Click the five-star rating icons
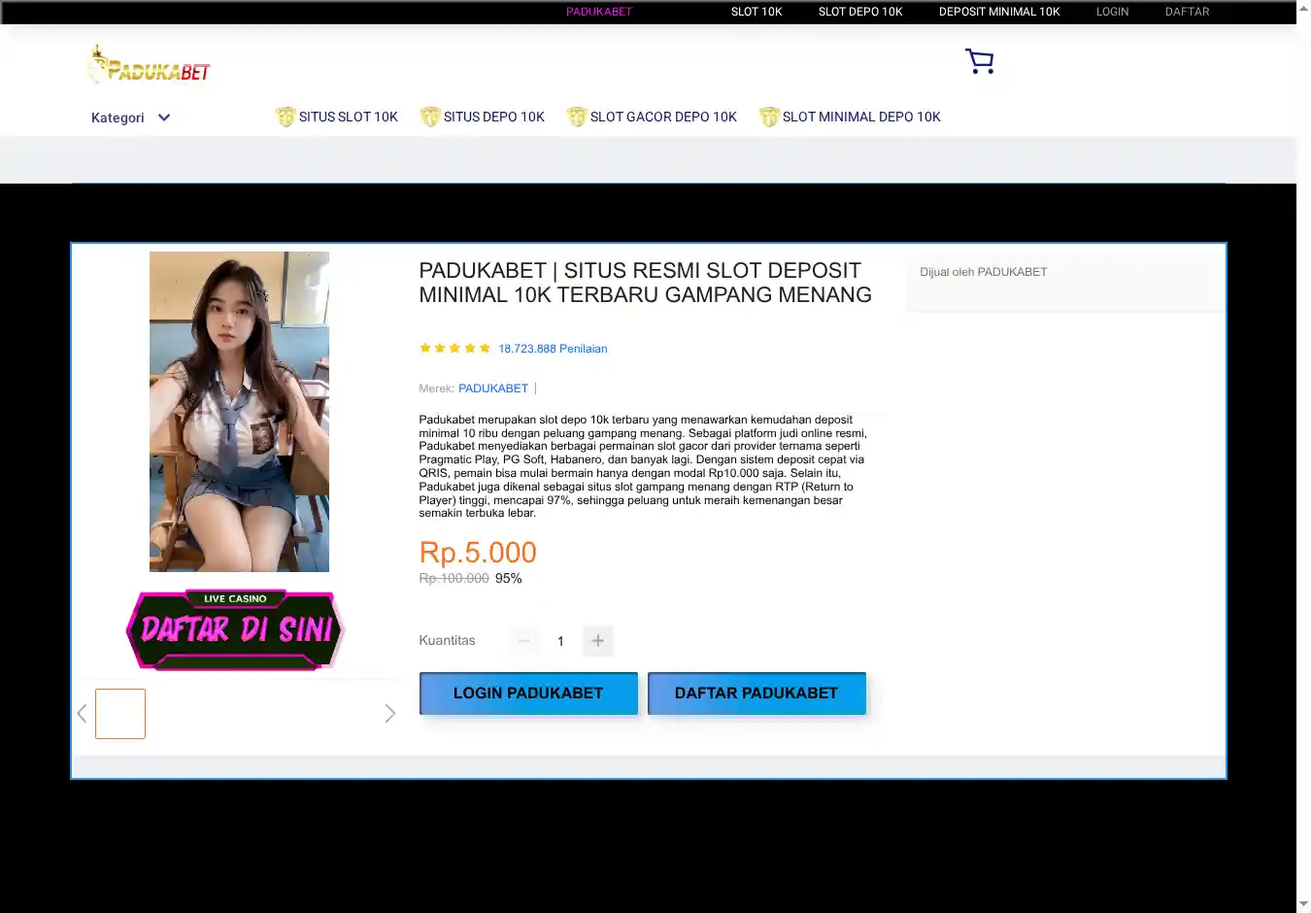 pos(454,349)
